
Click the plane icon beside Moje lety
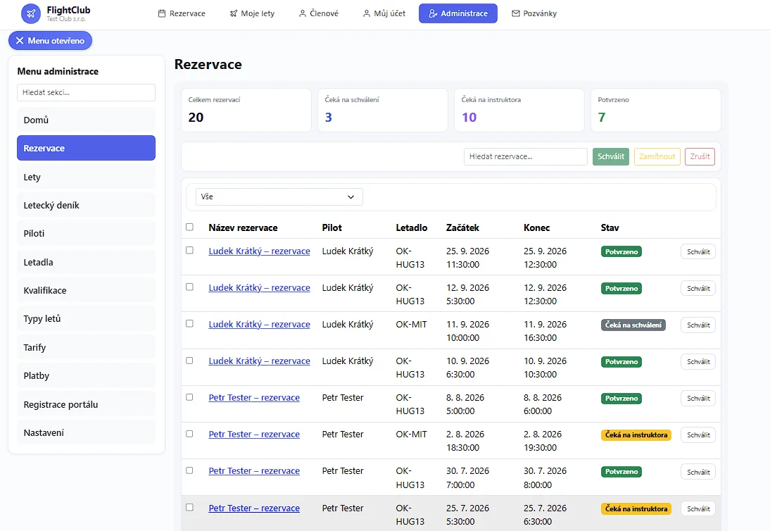233,14
